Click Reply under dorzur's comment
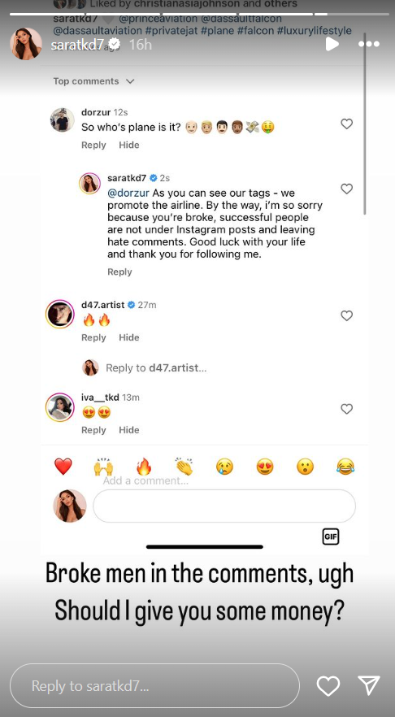The image size is (395, 717). 93,145
